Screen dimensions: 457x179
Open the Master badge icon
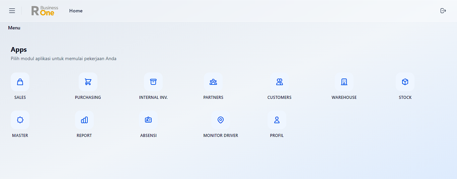(20, 120)
